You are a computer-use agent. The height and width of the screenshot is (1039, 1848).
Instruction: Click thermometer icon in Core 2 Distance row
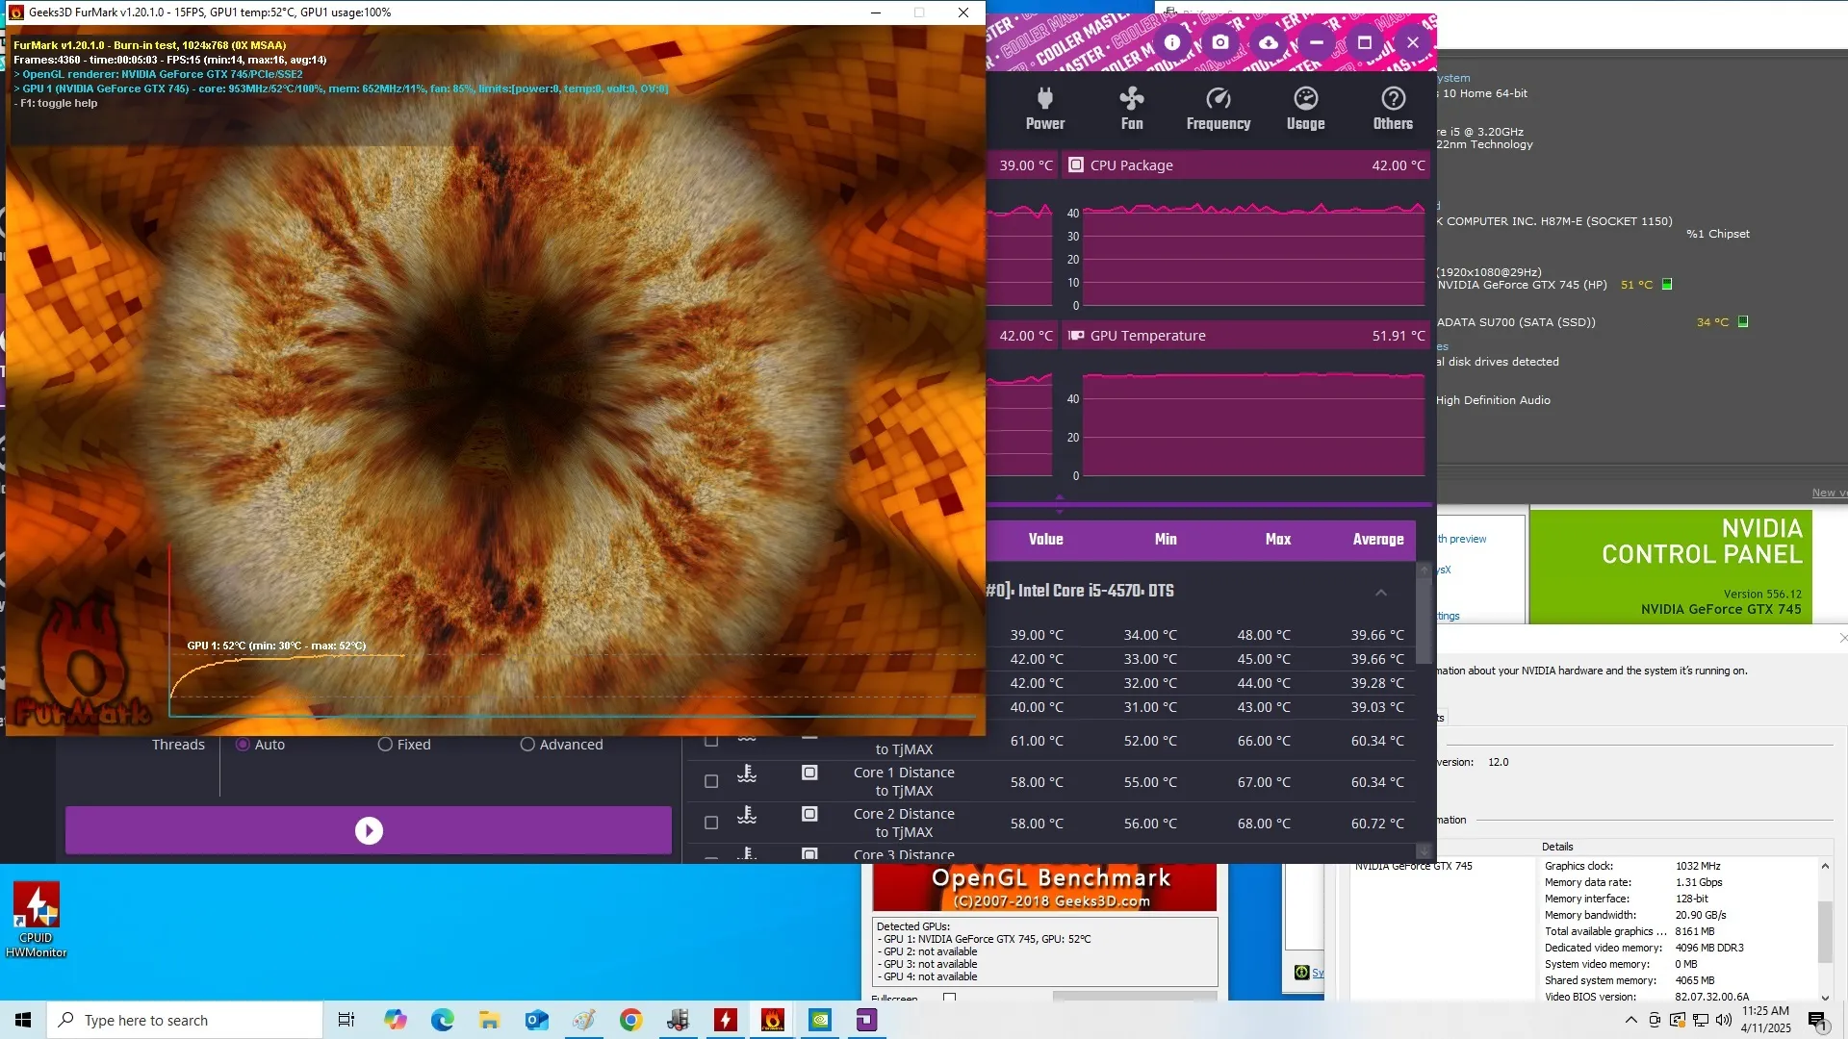747,815
